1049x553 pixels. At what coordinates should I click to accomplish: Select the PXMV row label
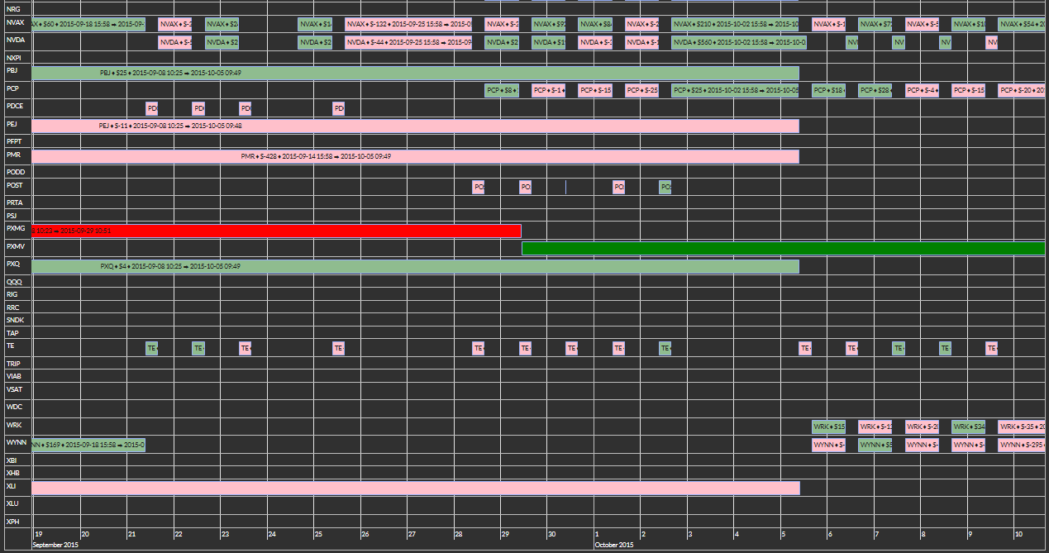pos(16,246)
